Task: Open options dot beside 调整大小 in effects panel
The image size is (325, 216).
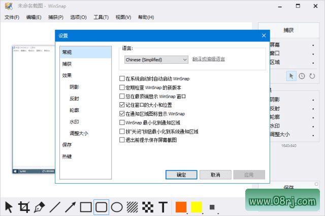Action: pyautogui.click(x=313, y=136)
